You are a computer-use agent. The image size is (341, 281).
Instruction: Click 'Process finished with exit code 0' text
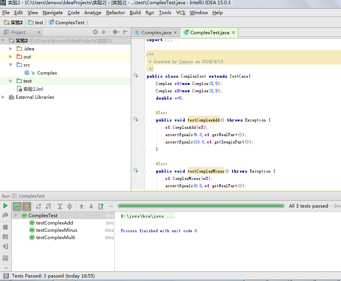coord(159,231)
